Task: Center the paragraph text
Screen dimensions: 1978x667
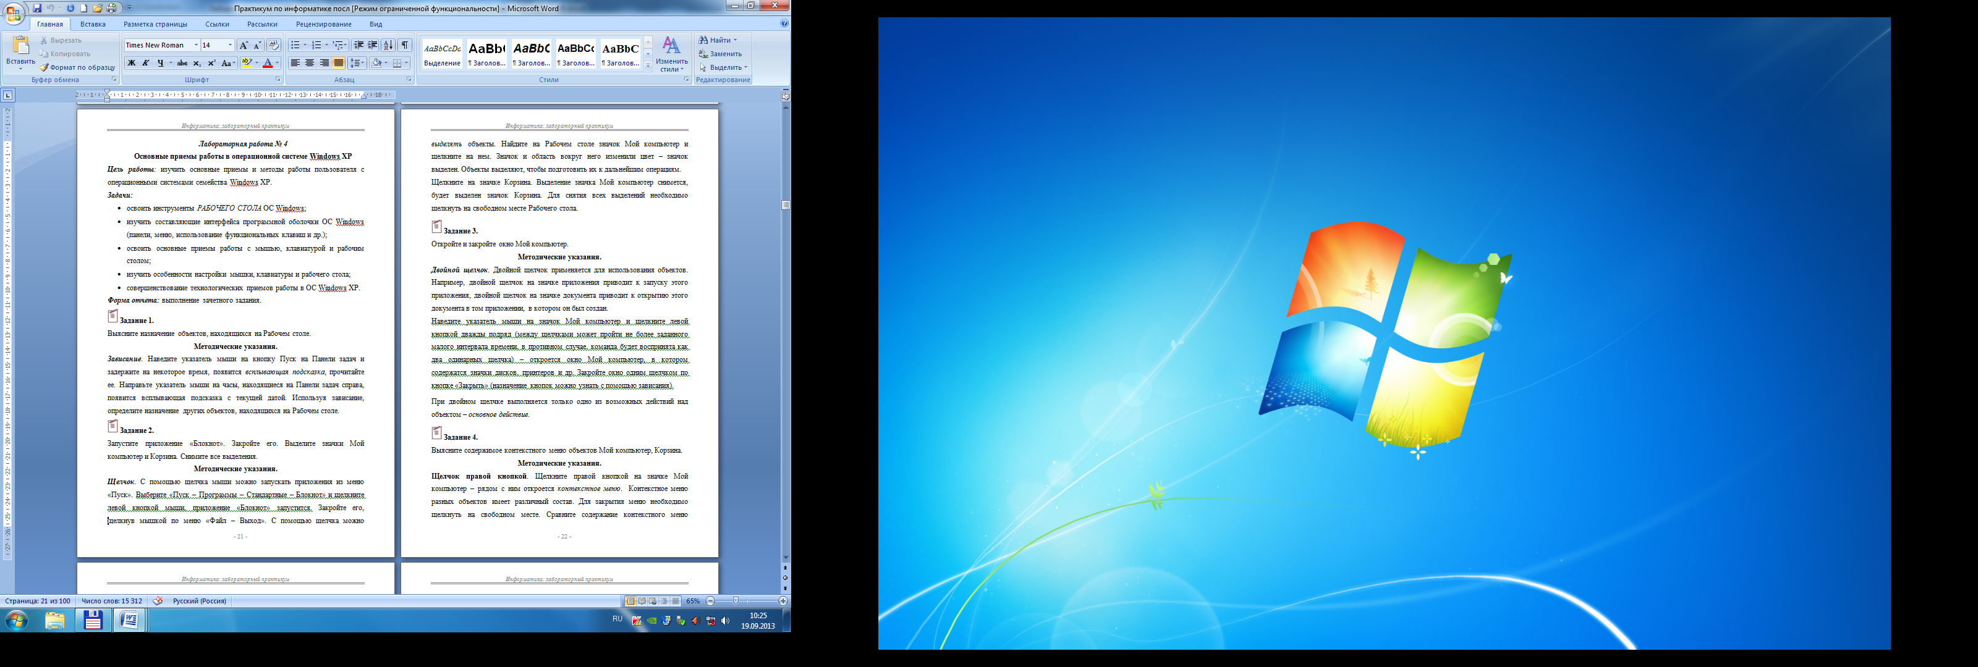Action: [x=310, y=63]
